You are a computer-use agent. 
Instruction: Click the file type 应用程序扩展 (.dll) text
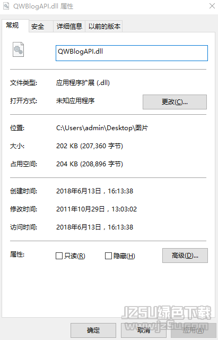[83, 83]
